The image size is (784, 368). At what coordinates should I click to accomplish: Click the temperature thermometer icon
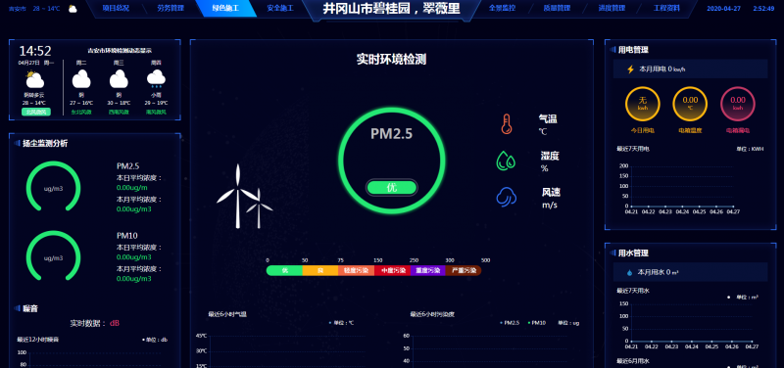(506, 124)
